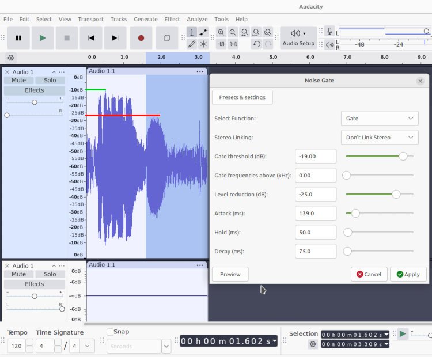
Task: Collapse the second Audio 1 track with chevron
Action: [x=54, y=266]
